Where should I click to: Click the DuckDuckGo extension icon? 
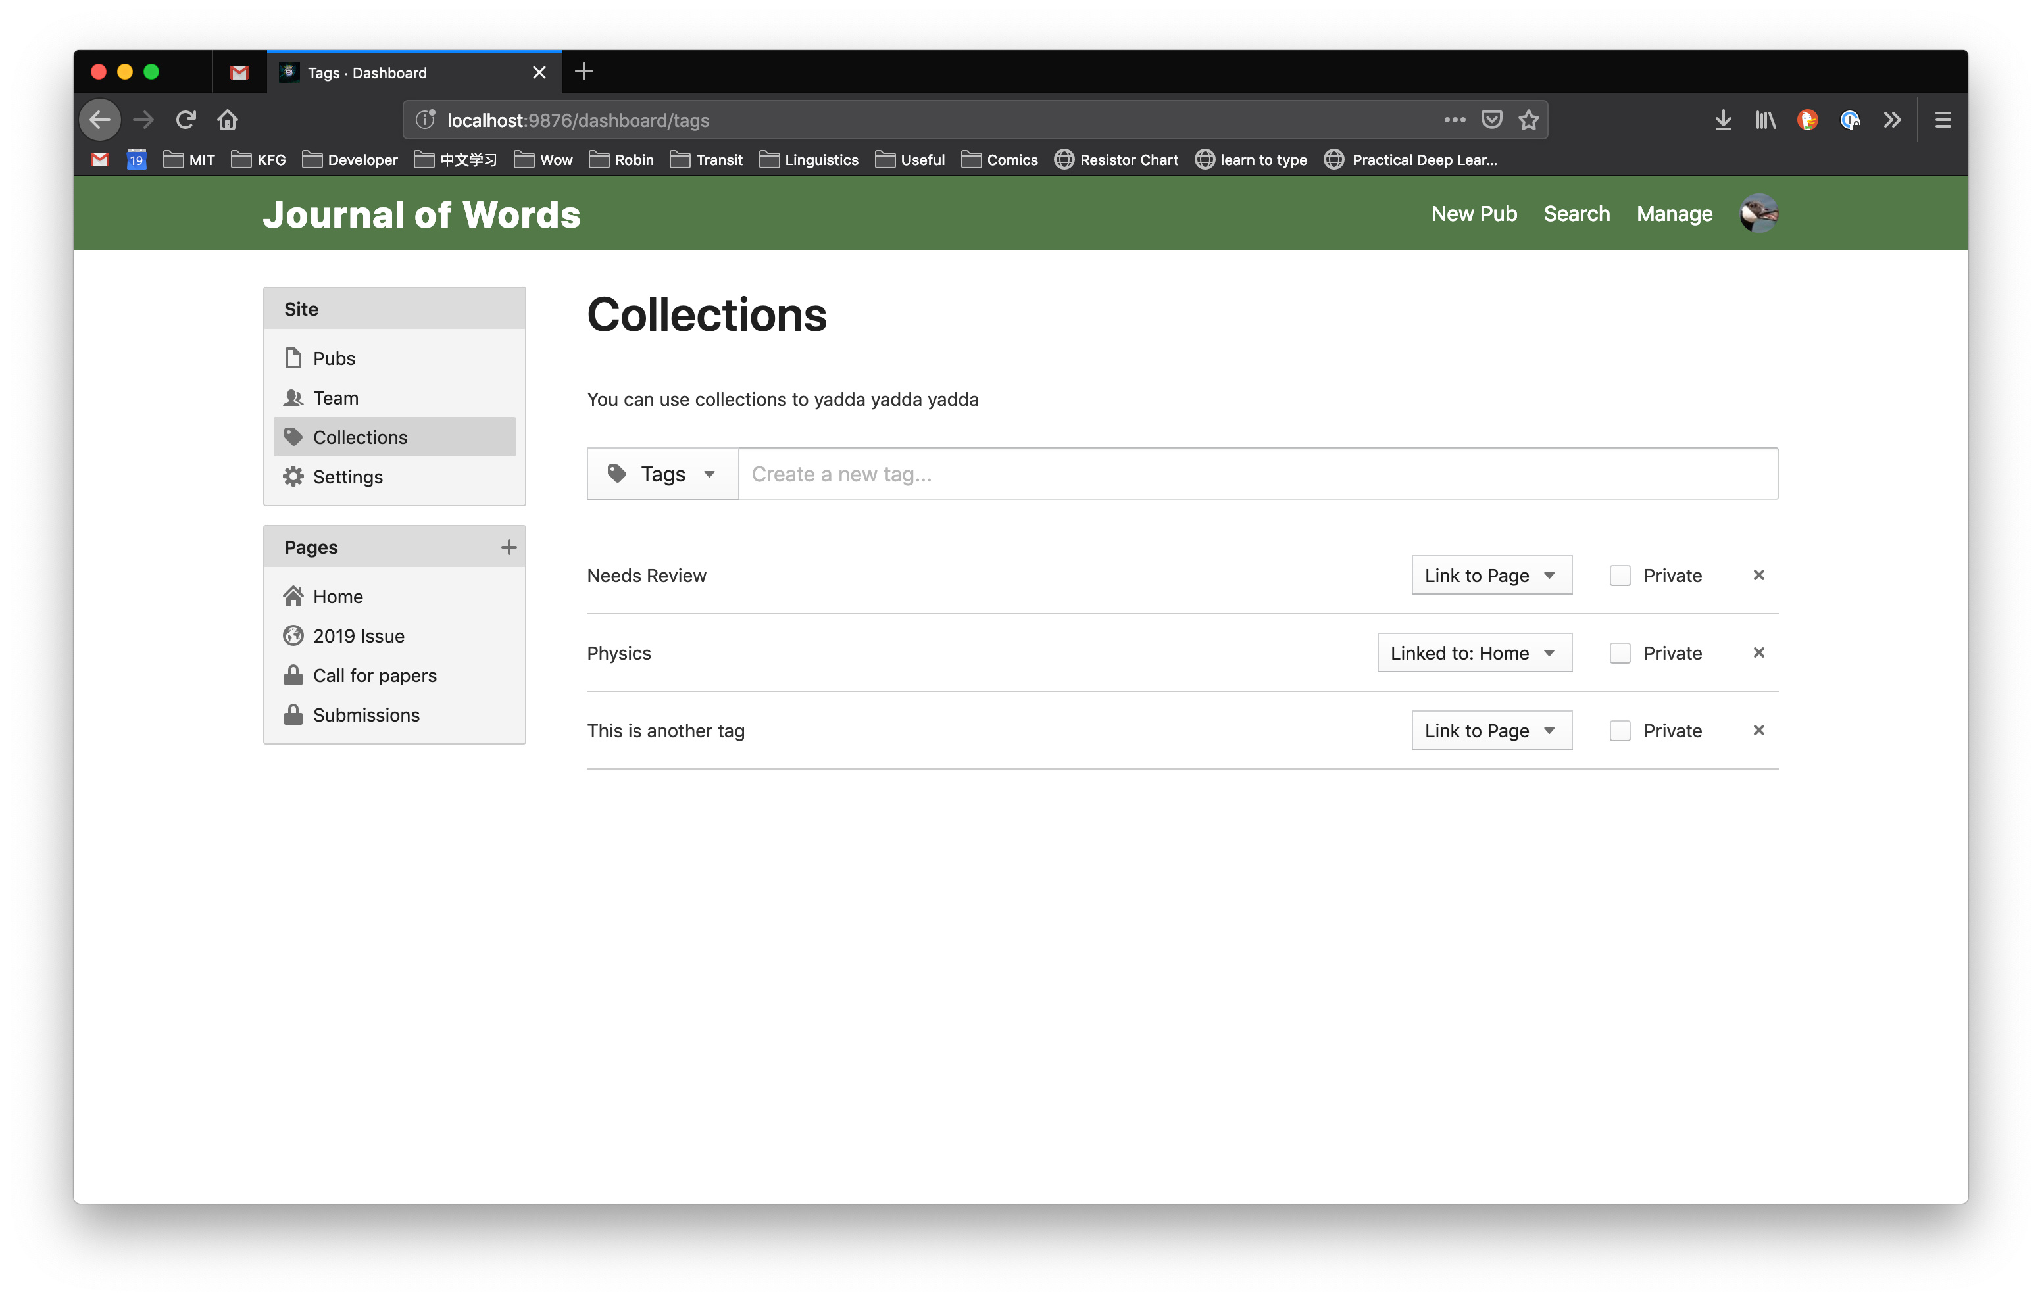tap(1807, 120)
